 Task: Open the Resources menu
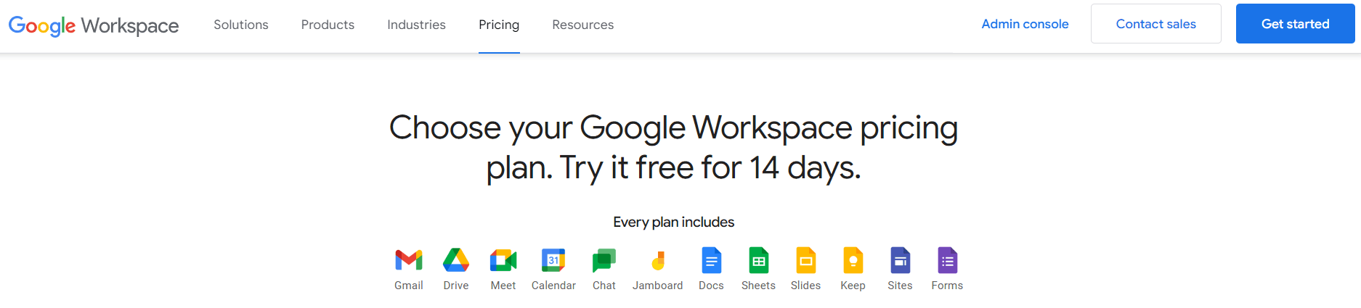coord(582,25)
